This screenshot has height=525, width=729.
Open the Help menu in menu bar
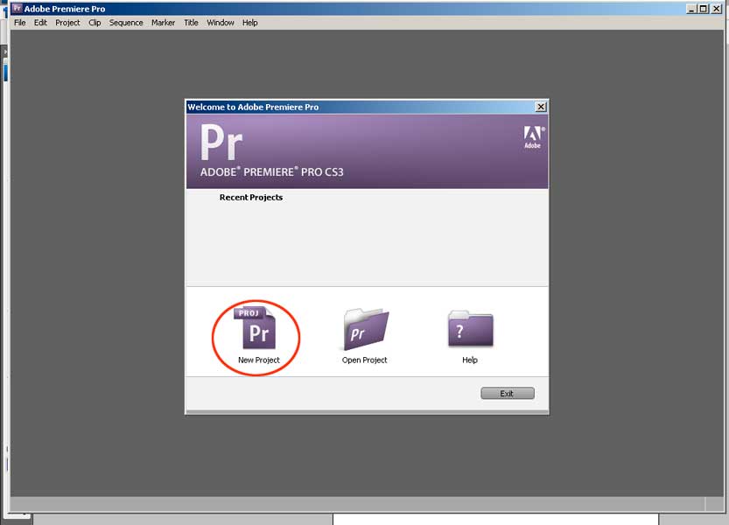tap(249, 23)
